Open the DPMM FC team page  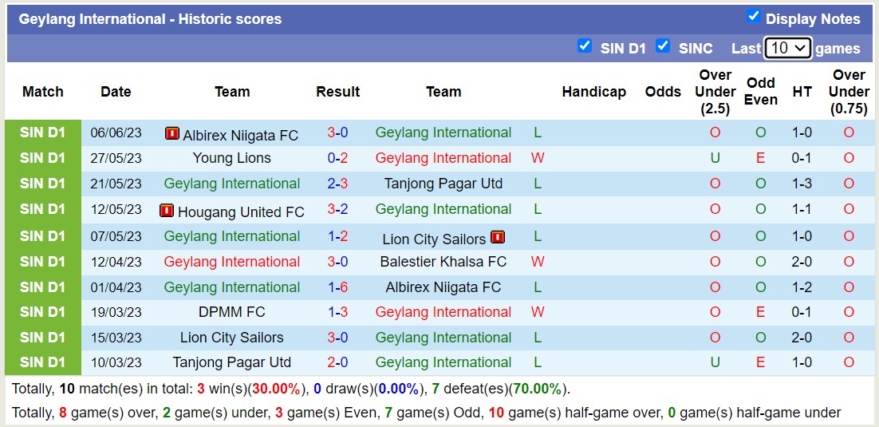tap(232, 312)
